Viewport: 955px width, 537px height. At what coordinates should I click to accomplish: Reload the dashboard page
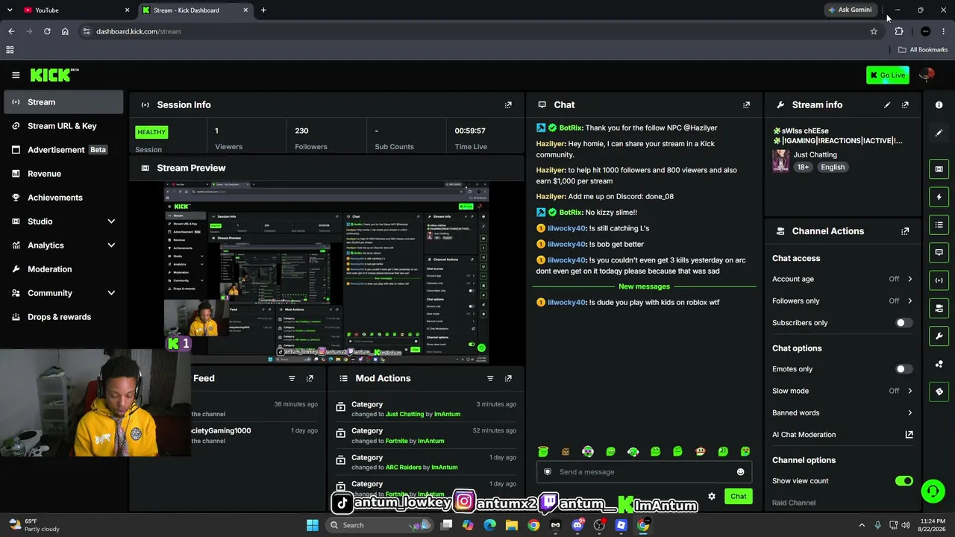tap(47, 31)
